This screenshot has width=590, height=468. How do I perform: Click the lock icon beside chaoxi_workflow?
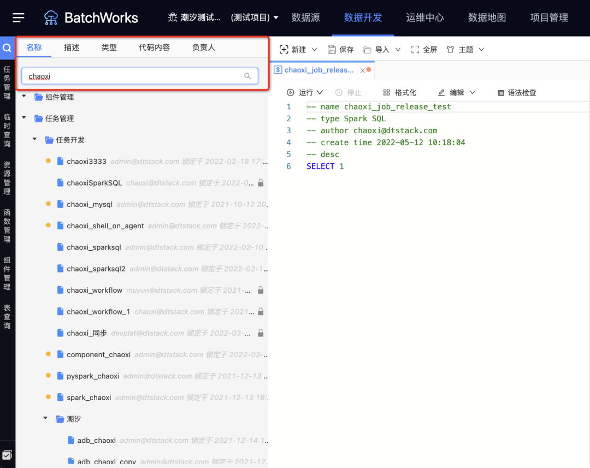pos(261,290)
